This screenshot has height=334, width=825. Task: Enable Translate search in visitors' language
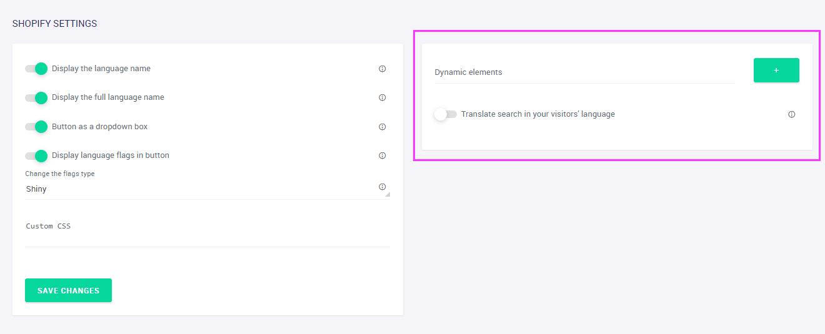[446, 114]
